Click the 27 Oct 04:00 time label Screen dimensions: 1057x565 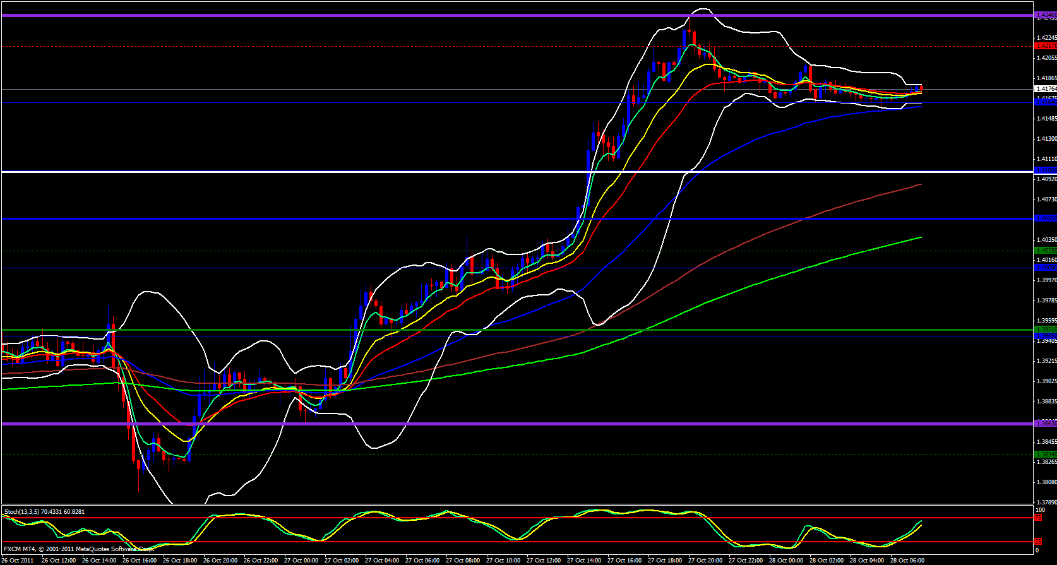point(382,561)
